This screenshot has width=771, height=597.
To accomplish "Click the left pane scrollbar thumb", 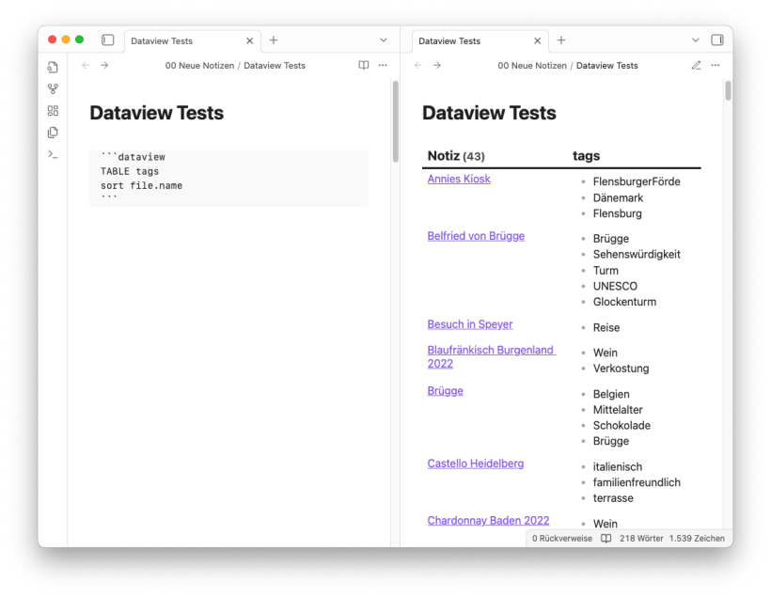I will pyautogui.click(x=395, y=121).
